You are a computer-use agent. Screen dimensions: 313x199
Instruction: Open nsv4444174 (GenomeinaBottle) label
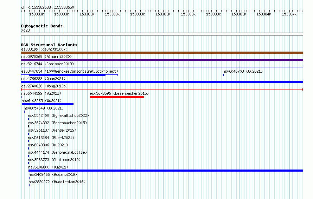(57, 152)
